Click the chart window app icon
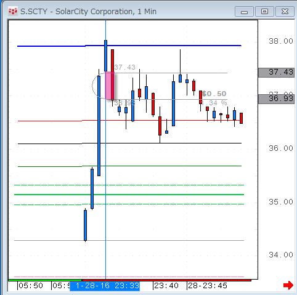297x295 pixels. [12, 11]
